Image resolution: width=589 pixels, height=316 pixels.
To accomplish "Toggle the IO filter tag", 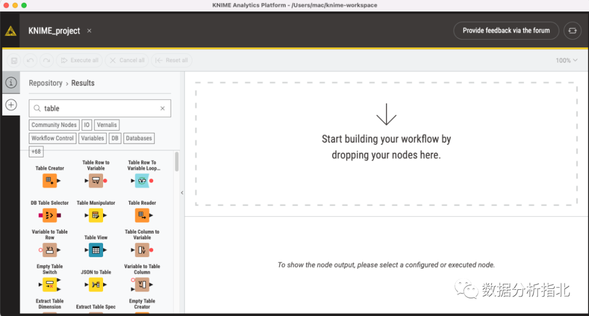I will point(87,125).
